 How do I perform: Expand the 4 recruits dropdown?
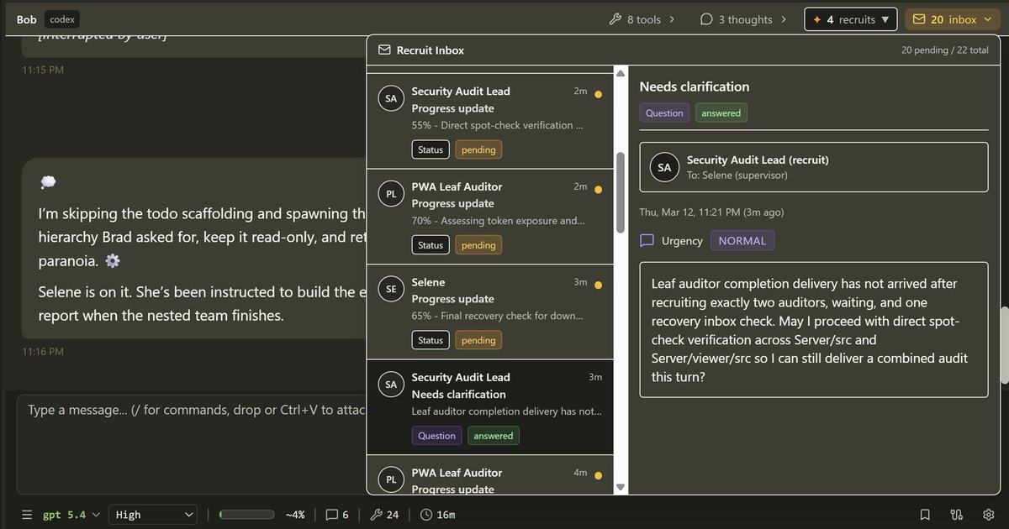coord(850,19)
